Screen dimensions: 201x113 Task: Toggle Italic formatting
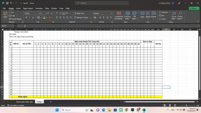tap(29, 17)
